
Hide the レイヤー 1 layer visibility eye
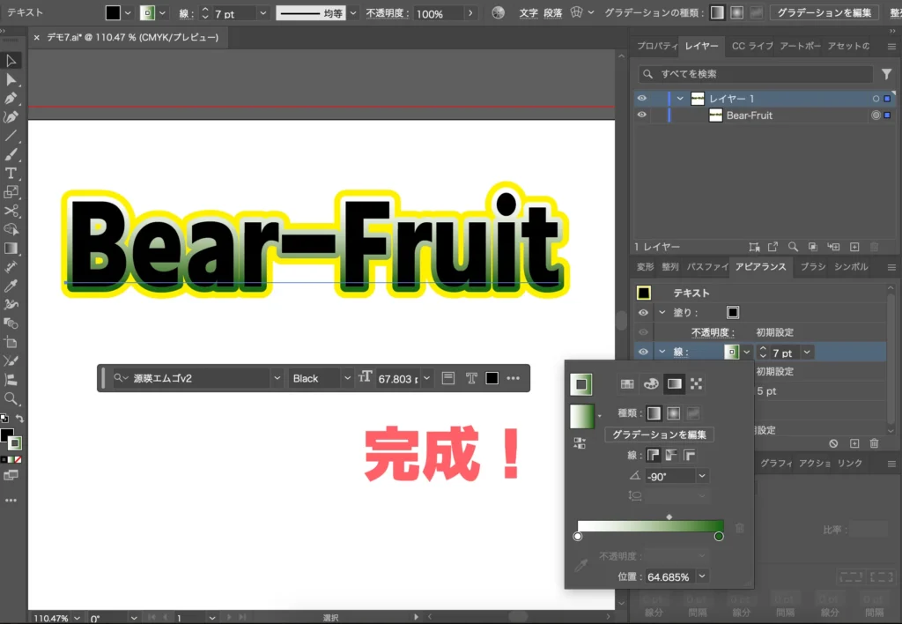642,100
